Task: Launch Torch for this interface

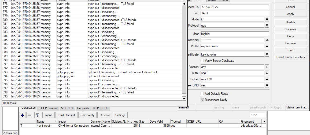Action: [290, 50]
